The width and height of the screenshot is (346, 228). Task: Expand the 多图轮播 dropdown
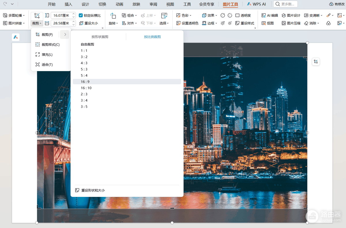(x=14, y=15)
